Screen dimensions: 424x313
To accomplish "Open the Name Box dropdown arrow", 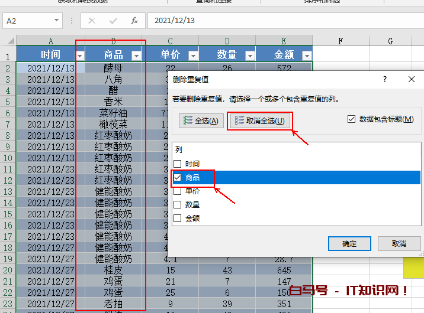I will pyautogui.click(x=56, y=20).
